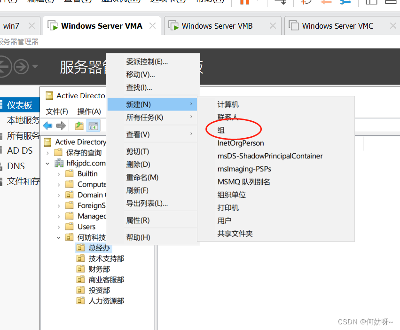Open navigation history dropdown arrow in Server Manager
This screenshot has width=400, height=330.
tap(35, 67)
